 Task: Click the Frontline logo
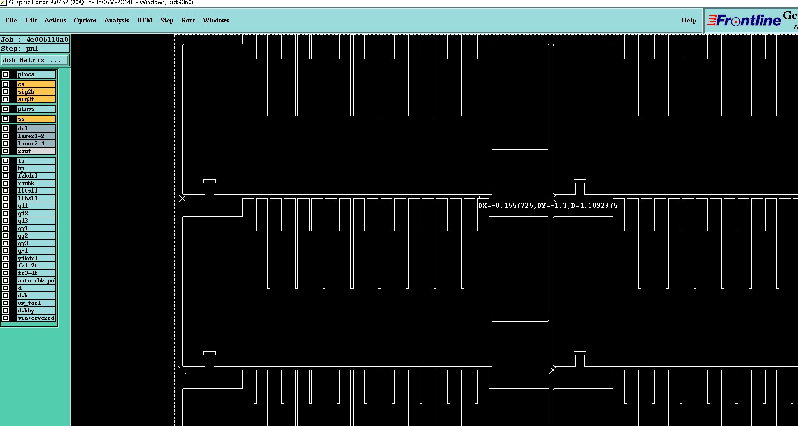point(744,21)
